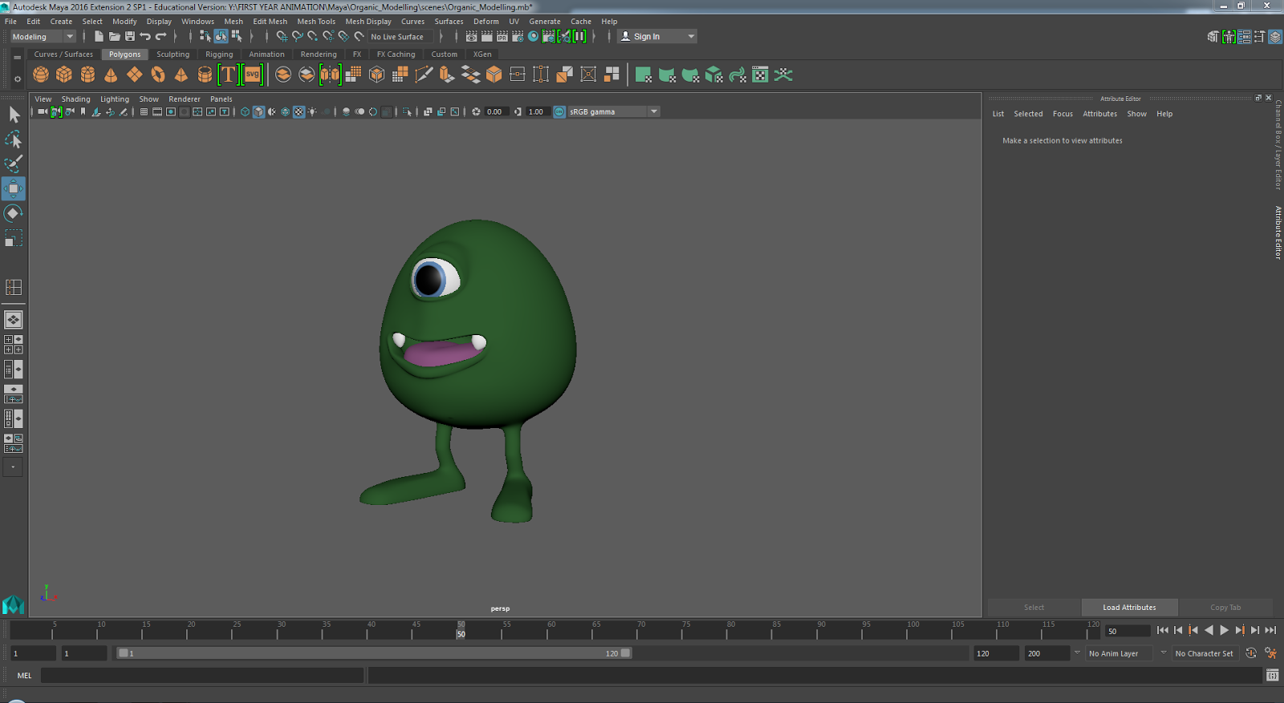
Task: Click the range slider bar labeled 1 to 120
Action: point(374,653)
